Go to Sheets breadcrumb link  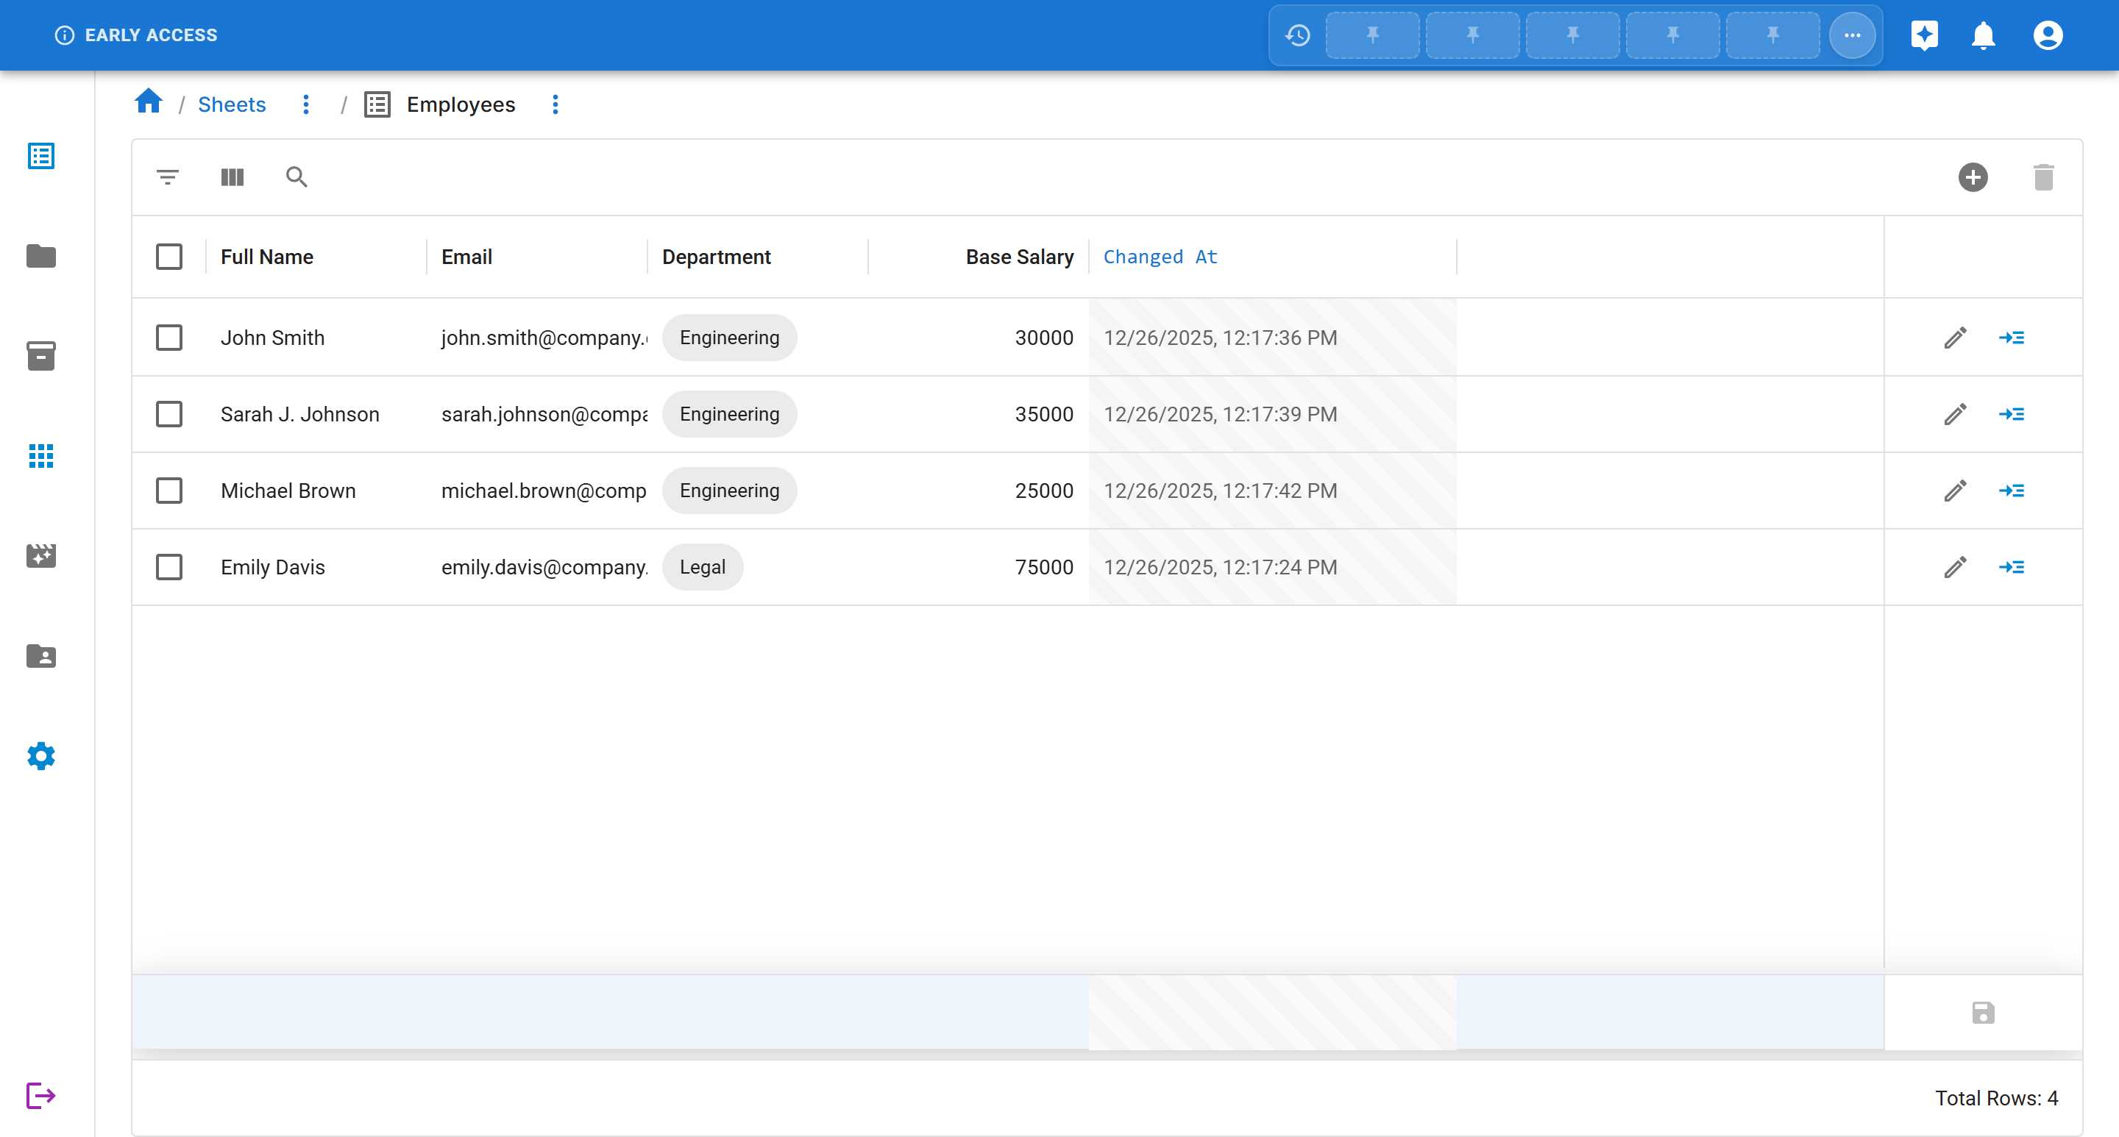click(232, 104)
